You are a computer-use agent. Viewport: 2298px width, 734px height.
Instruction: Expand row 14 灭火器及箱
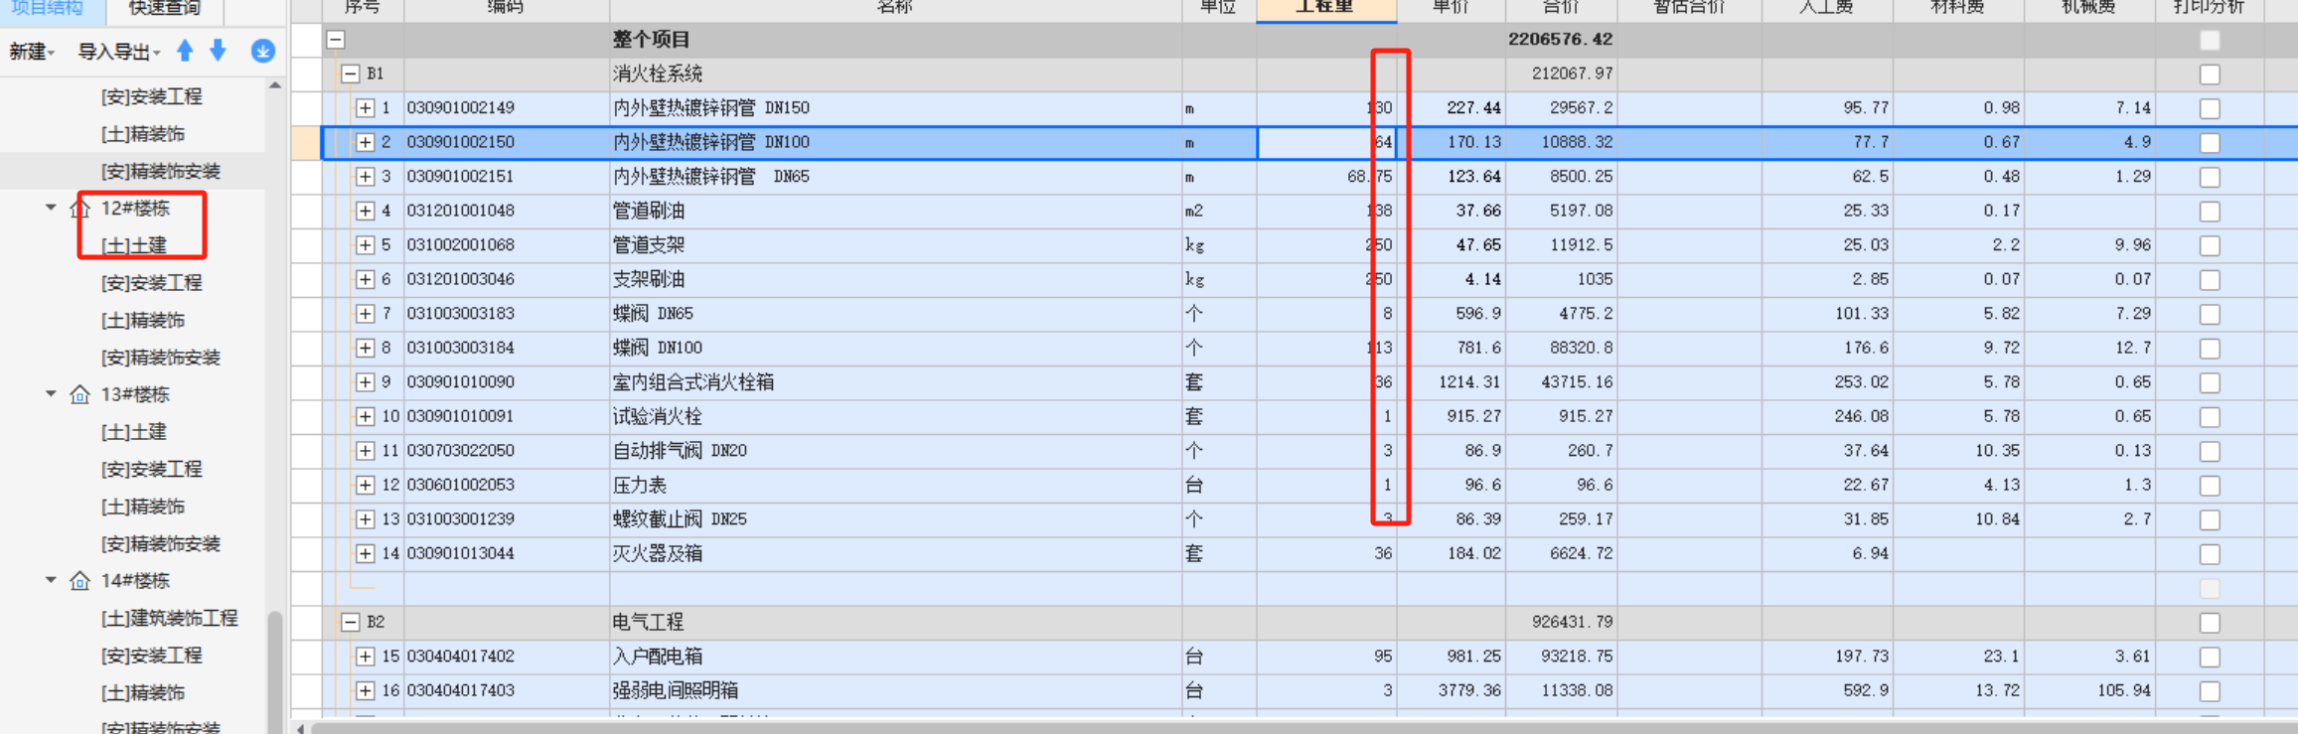pos(365,553)
